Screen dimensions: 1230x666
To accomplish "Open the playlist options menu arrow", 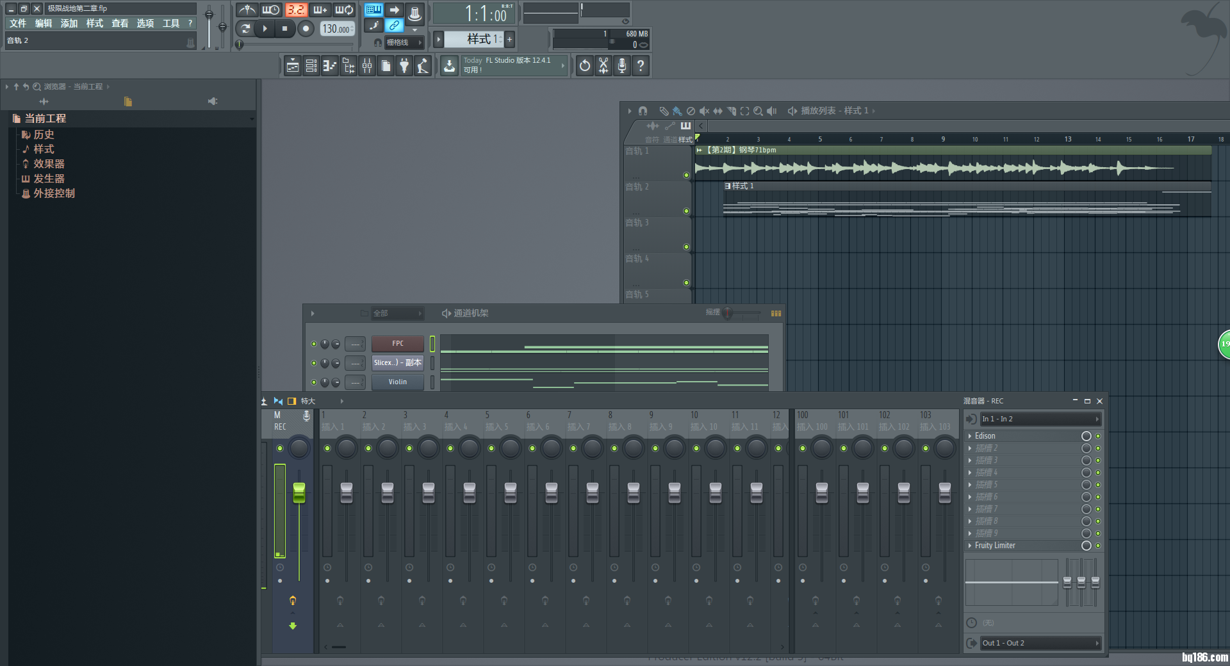I will click(630, 111).
